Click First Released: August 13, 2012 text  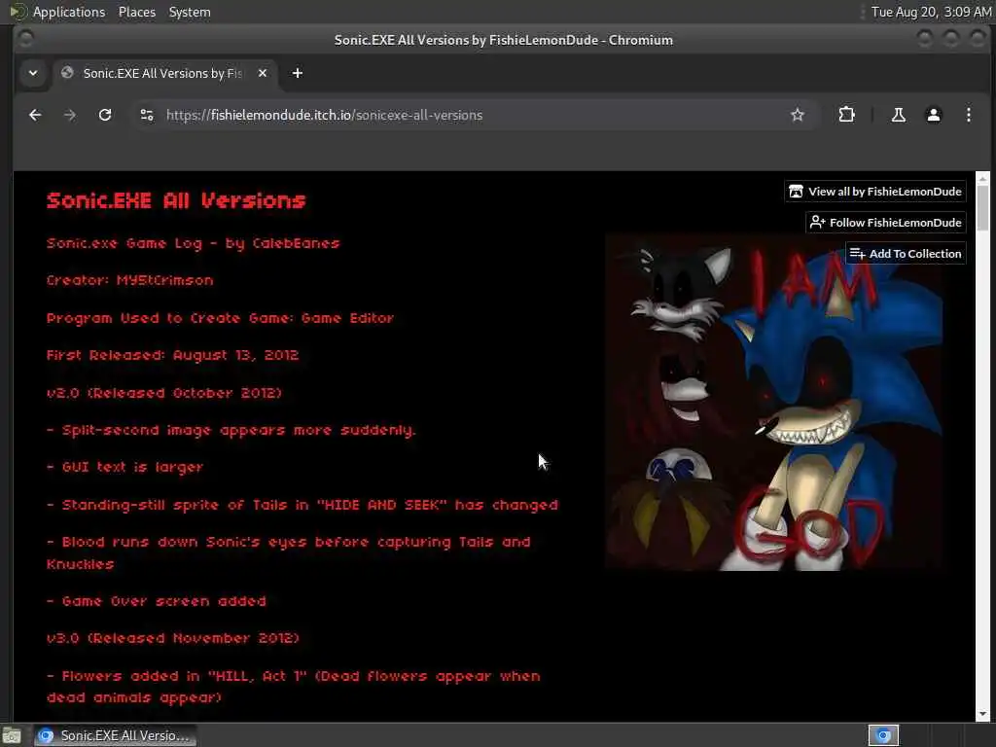coord(172,355)
